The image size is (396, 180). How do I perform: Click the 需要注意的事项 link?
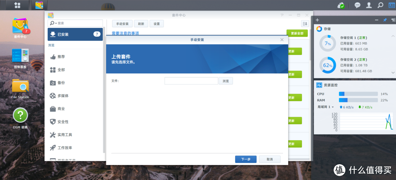125,33
